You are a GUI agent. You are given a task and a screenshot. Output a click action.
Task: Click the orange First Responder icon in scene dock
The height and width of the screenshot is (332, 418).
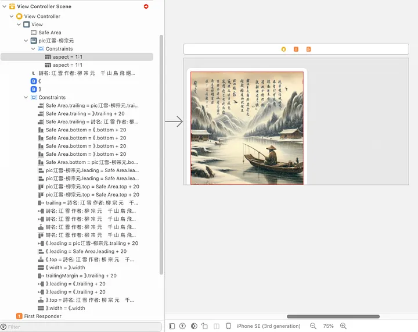click(x=296, y=49)
